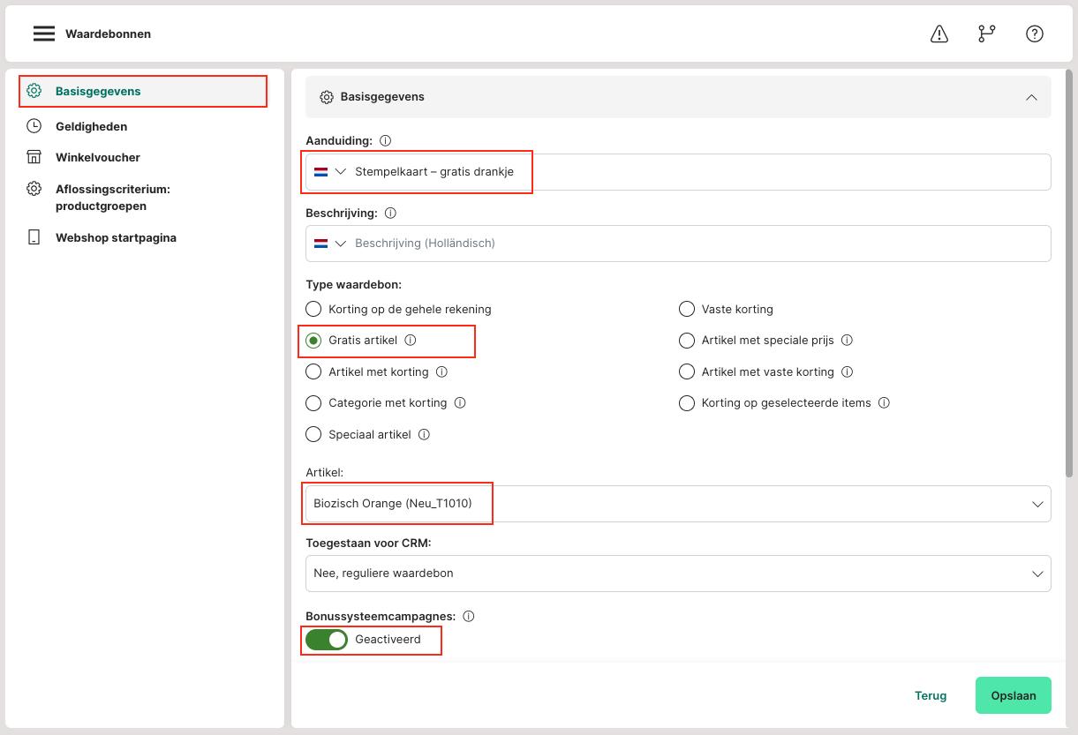
Task: Click the help question mark icon
Action: [x=1034, y=34]
